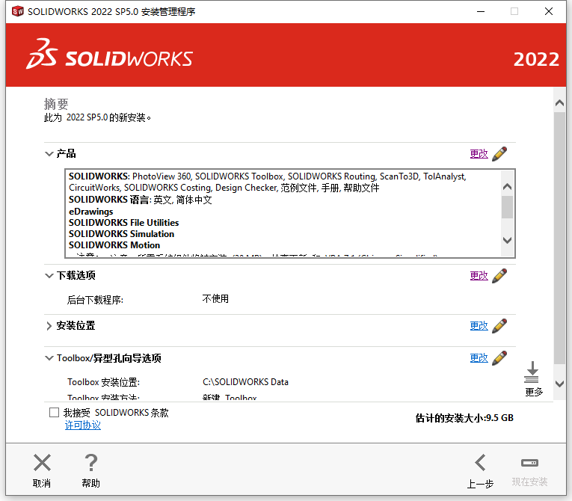
Task: Click the C:\SOLIDWORKS Data path value
Action: [x=245, y=382]
